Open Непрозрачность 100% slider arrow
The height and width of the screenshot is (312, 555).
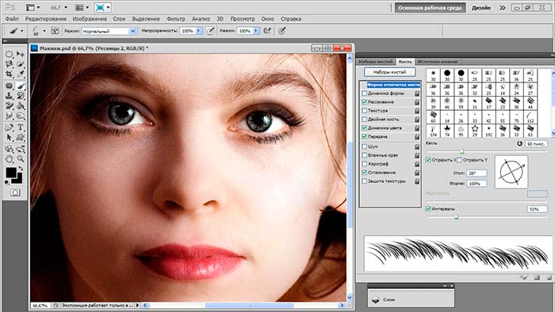199,31
